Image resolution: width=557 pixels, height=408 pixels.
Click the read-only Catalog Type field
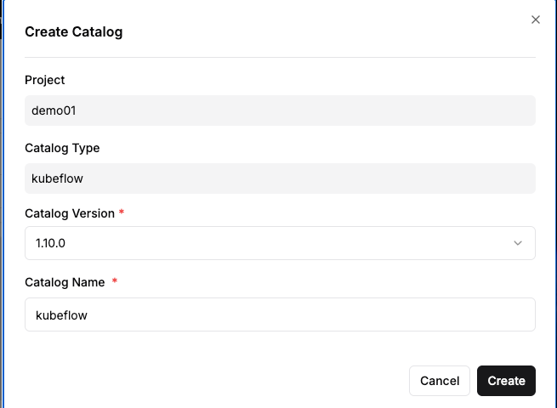280,178
